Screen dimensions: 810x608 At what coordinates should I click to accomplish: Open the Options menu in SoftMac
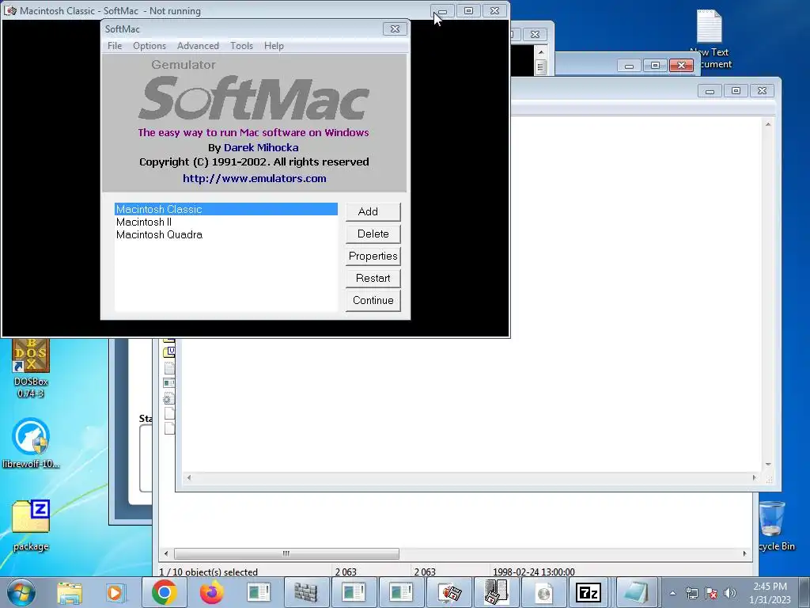pos(150,45)
